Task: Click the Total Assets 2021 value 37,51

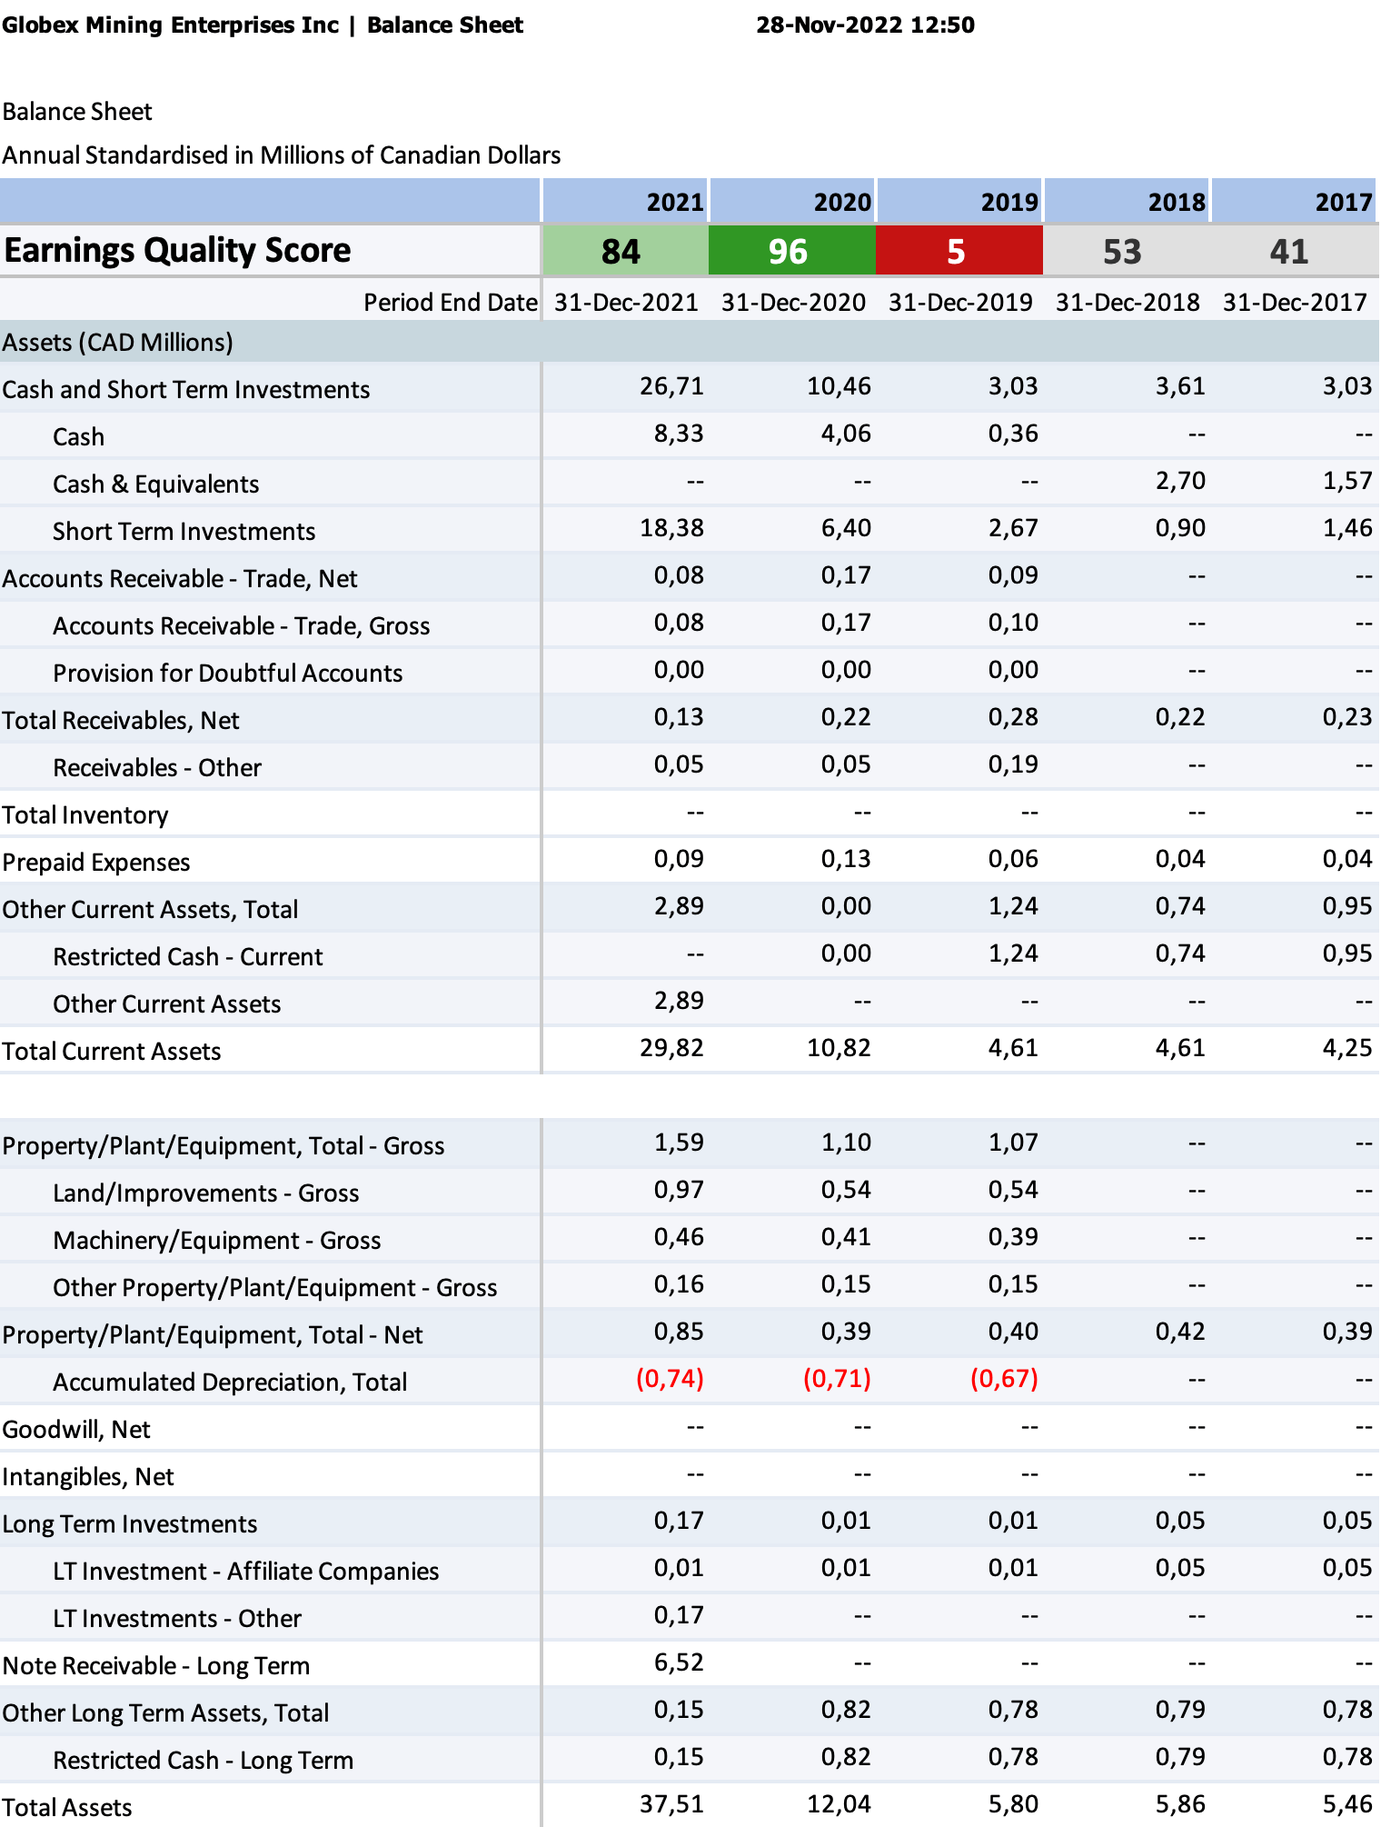Action: click(671, 1804)
